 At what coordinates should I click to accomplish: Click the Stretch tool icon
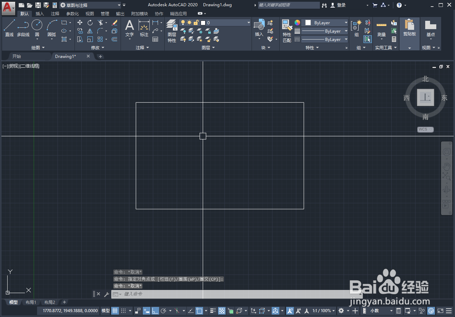[x=80, y=39]
